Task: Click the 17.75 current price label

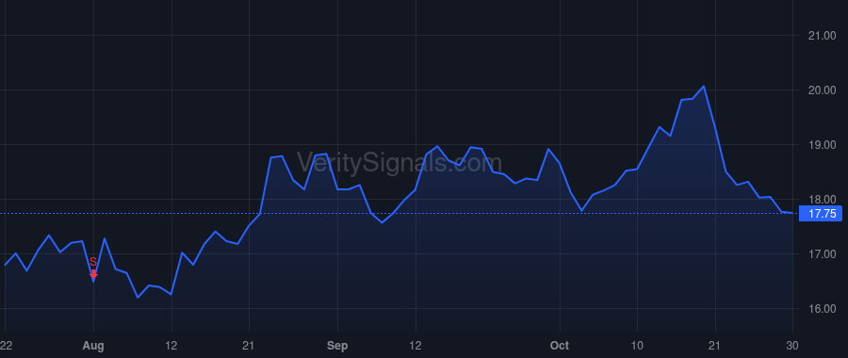Action: (x=821, y=214)
